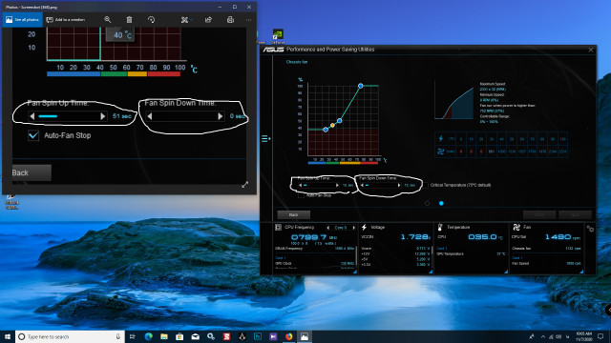Screen dimensions: 611x343
Task: Decrease Fan Spin Up Time with left arrow
Action: (300, 186)
